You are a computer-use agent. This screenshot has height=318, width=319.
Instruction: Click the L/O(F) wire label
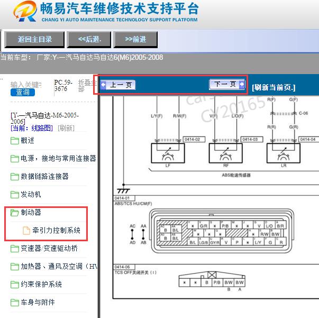click(x=238, y=116)
